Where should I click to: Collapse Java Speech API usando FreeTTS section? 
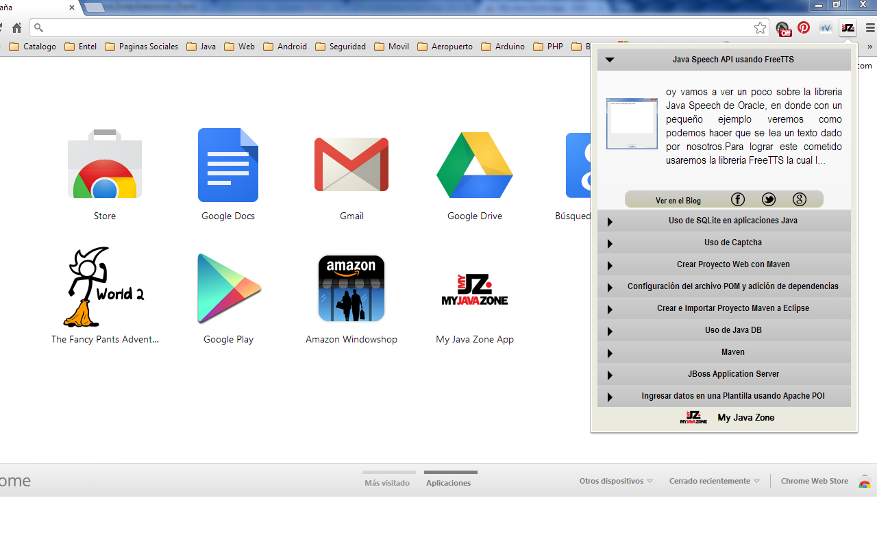point(724,60)
